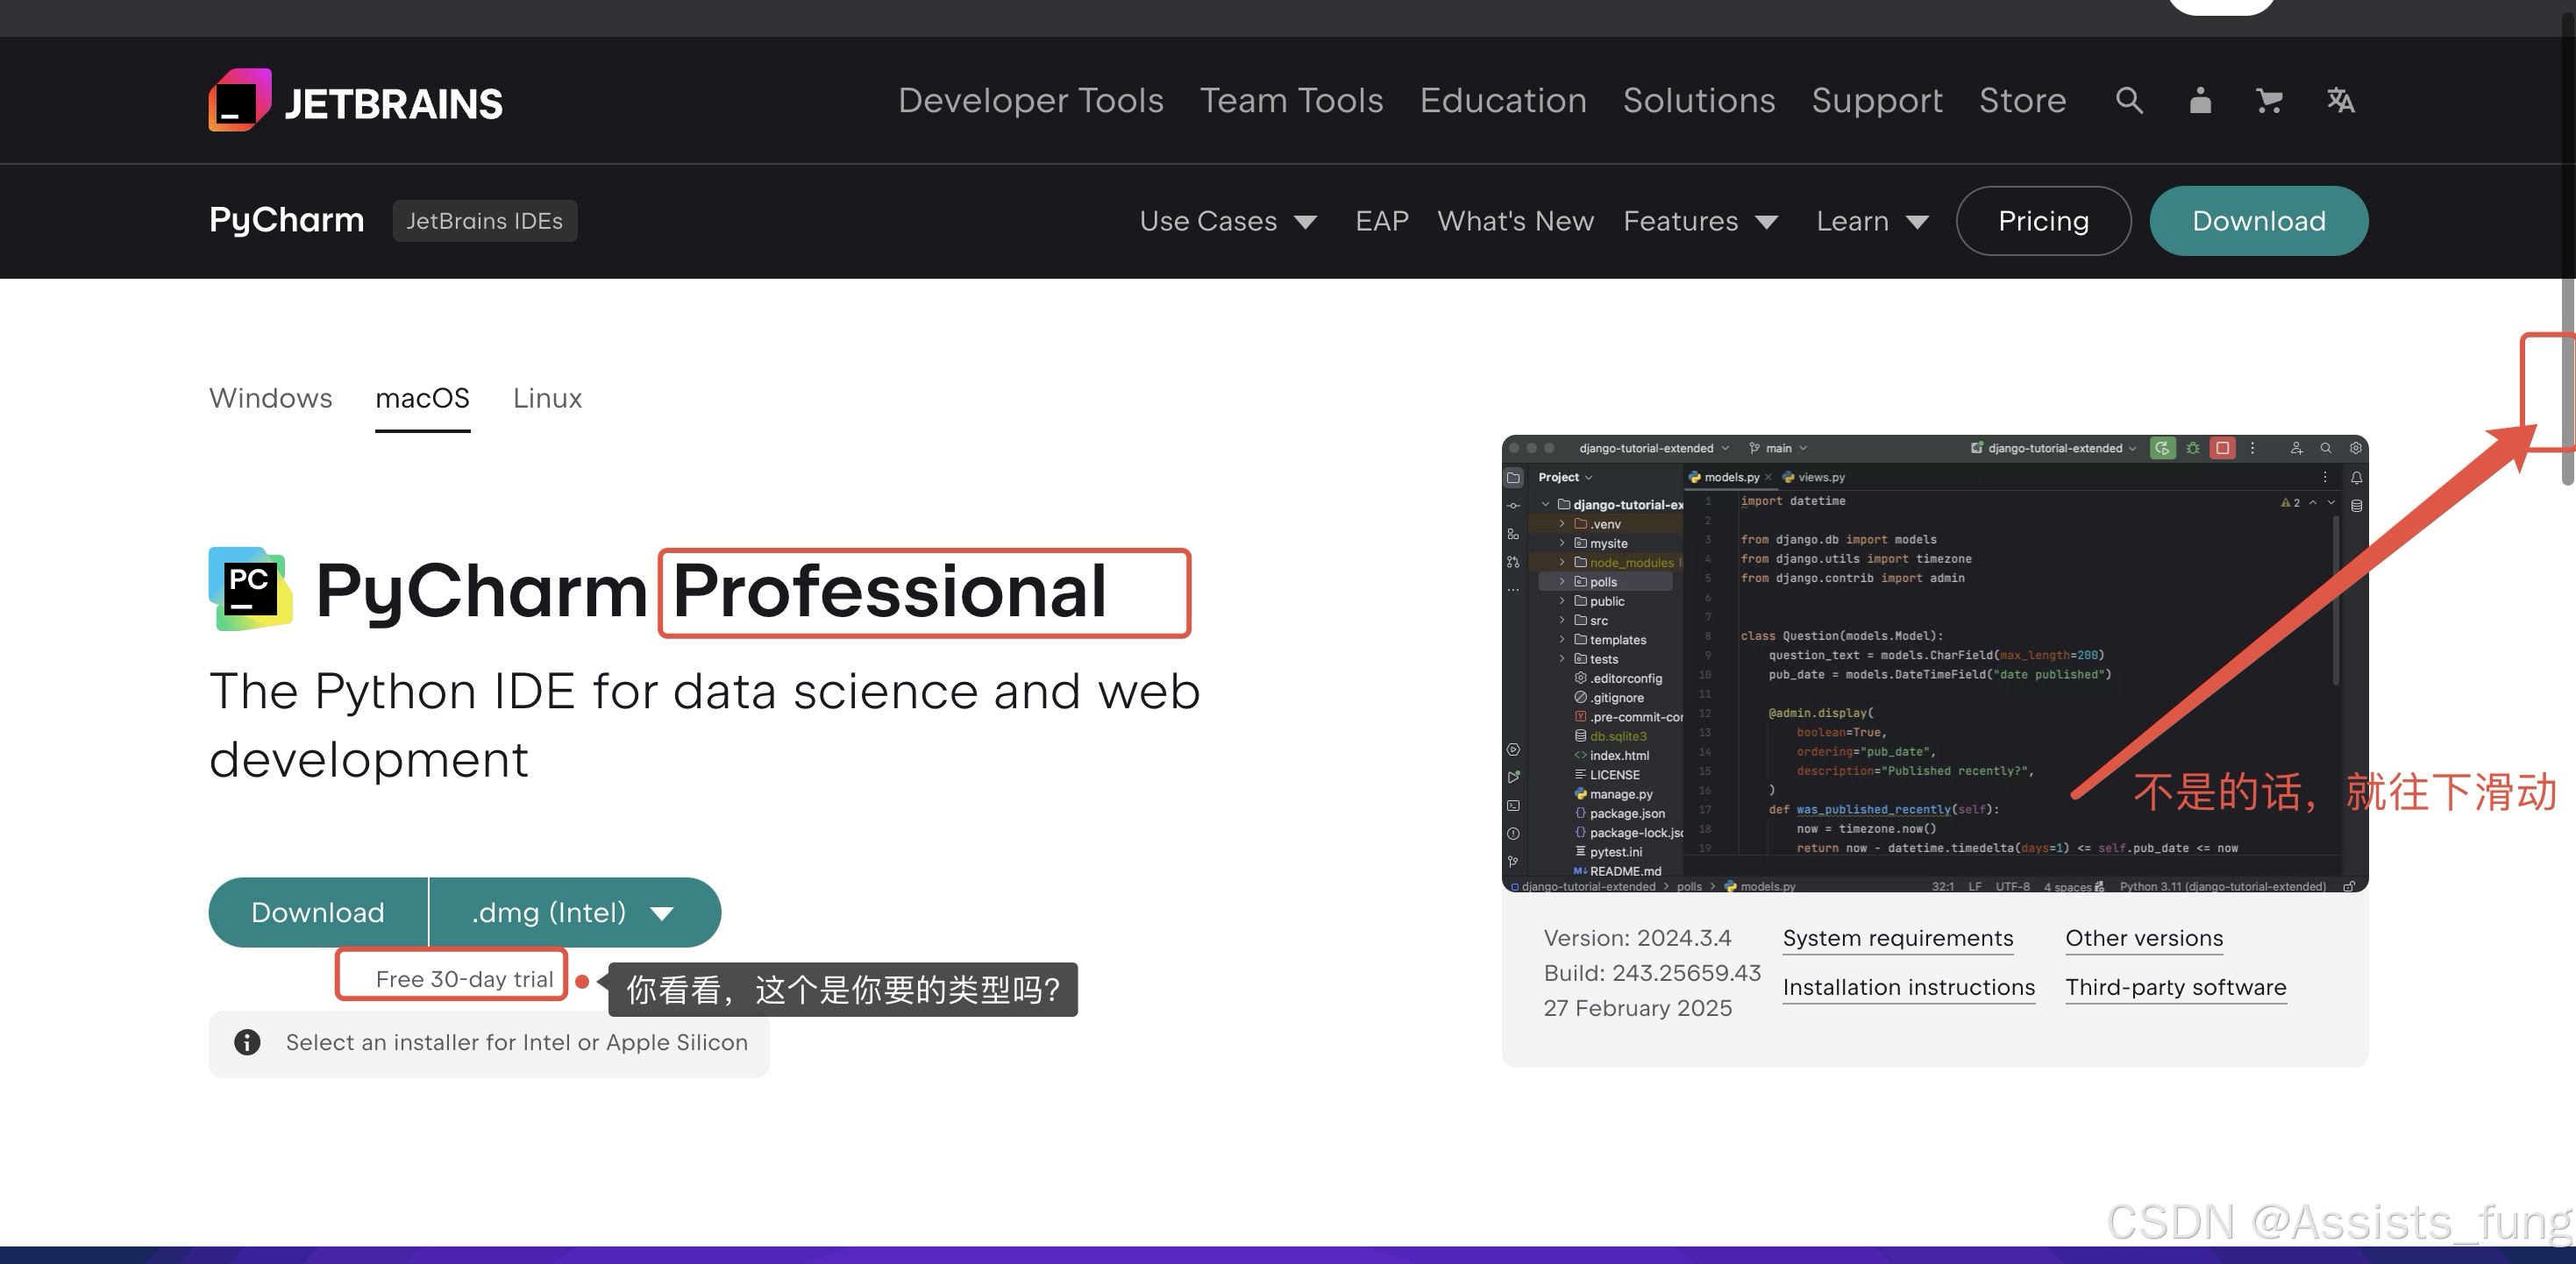Open Third-party software link
This screenshot has height=1264, width=2576.
[2175, 987]
